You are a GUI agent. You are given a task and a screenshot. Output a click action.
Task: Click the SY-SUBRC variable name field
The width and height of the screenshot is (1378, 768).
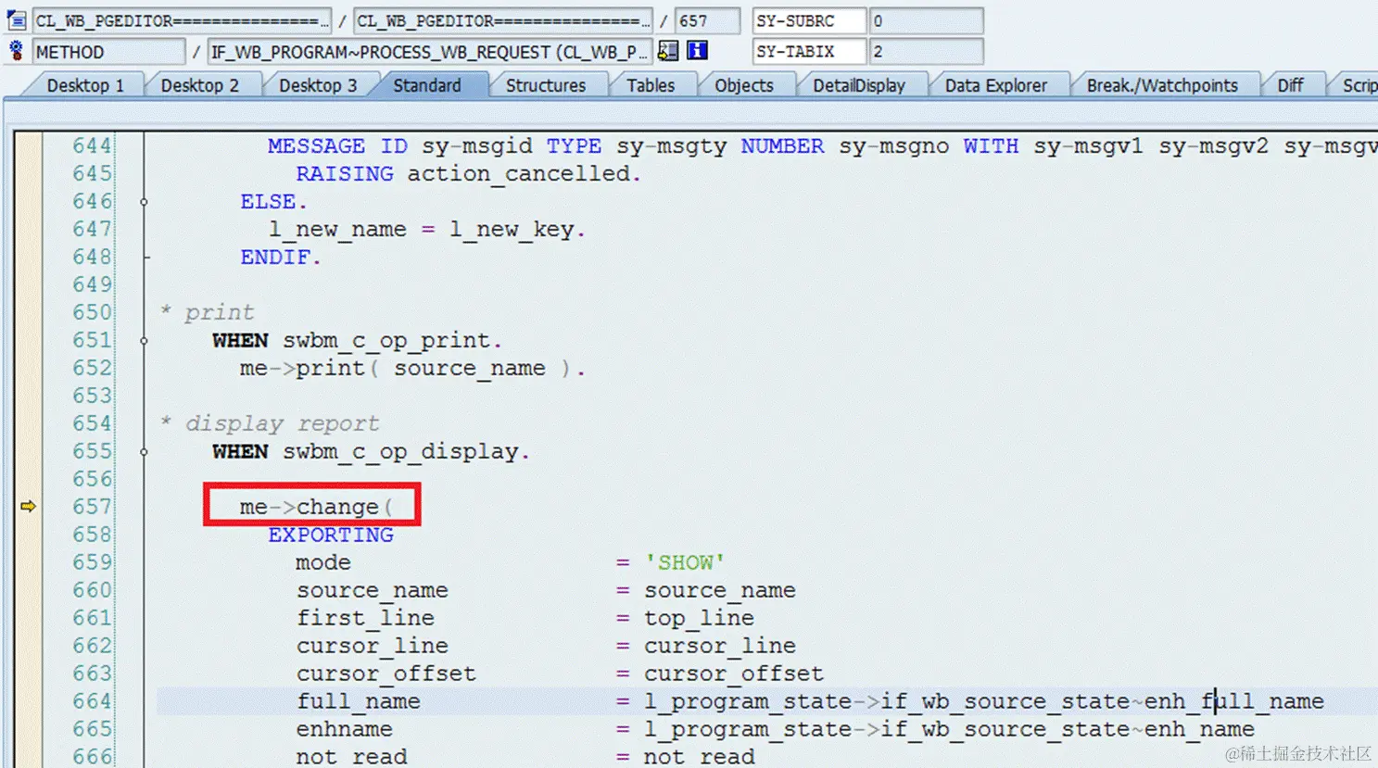[x=809, y=20]
